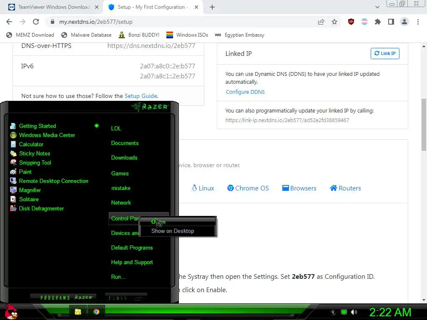Click the link-ip.nextdns.io update URL

coord(287,120)
